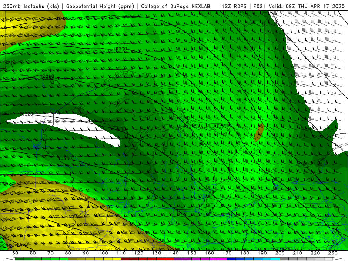Click the 60 value on the color scale
This screenshot has height=261, width=348.
tap(33, 253)
